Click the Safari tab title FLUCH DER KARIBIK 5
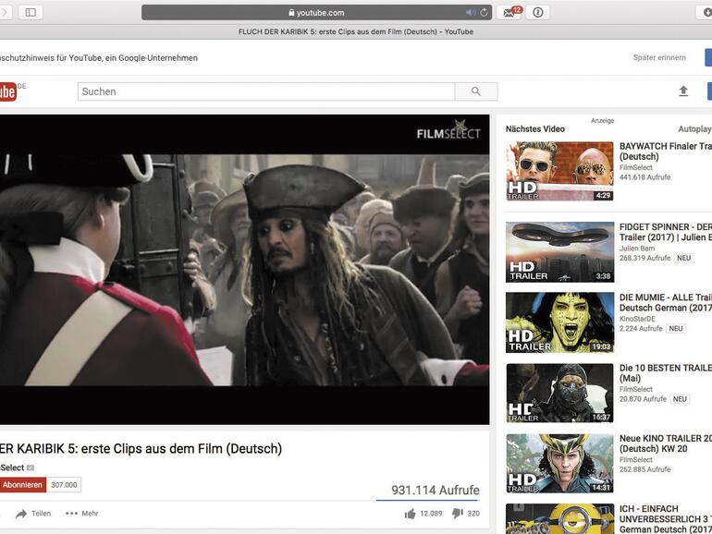Screen dimensions: 712x534 (356, 31)
